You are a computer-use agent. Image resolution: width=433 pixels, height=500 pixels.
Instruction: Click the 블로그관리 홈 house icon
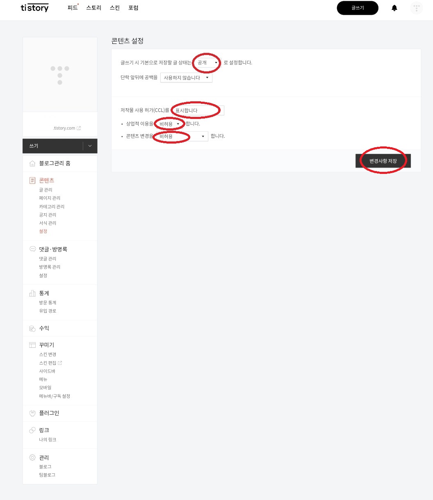[x=32, y=164]
